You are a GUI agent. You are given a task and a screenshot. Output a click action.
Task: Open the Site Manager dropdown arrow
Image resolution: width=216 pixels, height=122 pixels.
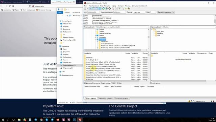point(87,8)
